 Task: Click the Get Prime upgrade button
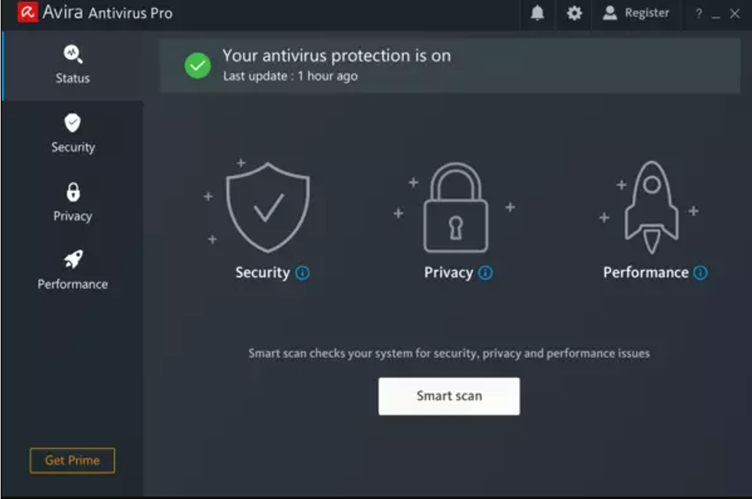(72, 460)
